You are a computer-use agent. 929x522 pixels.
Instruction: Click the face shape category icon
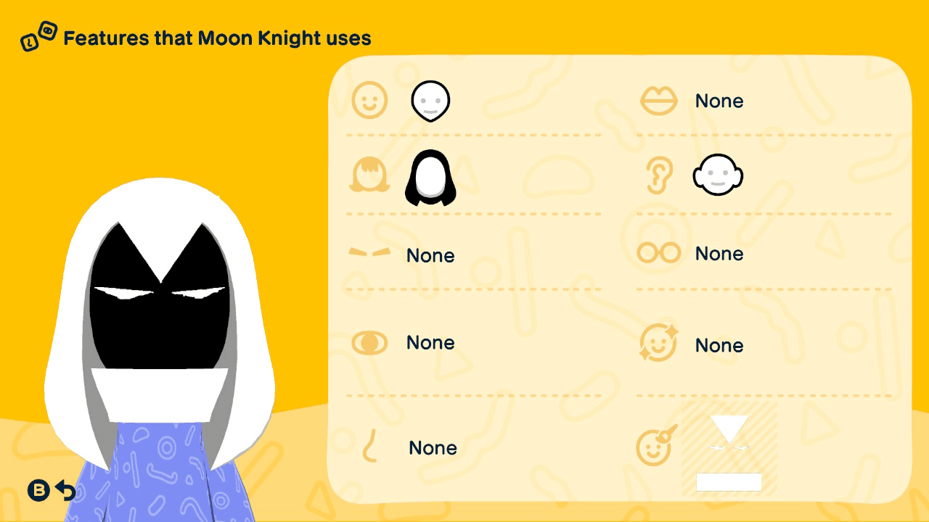(369, 100)
